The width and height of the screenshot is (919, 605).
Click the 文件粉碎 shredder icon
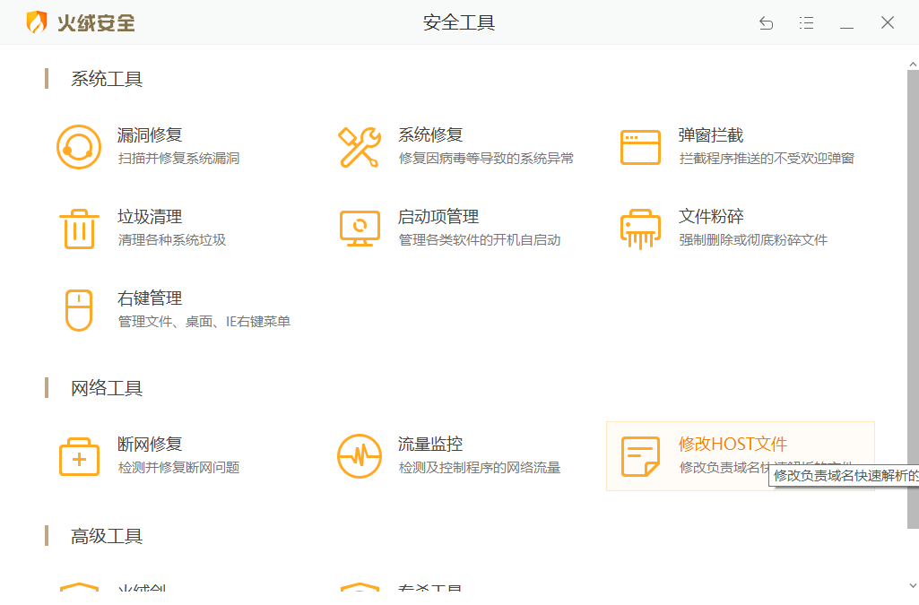(640, 229)
